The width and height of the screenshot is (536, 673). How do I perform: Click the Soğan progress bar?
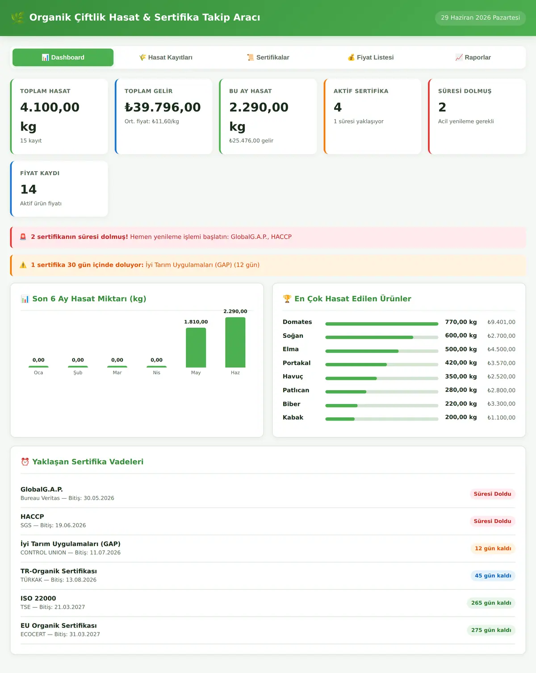tap(382, 337)
